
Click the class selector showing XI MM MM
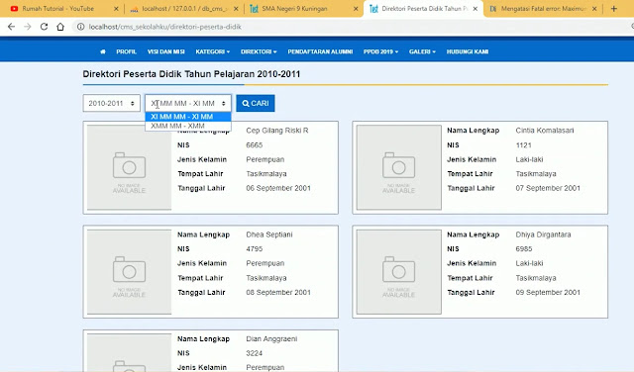pyautogui.click(x=188, y=104)
